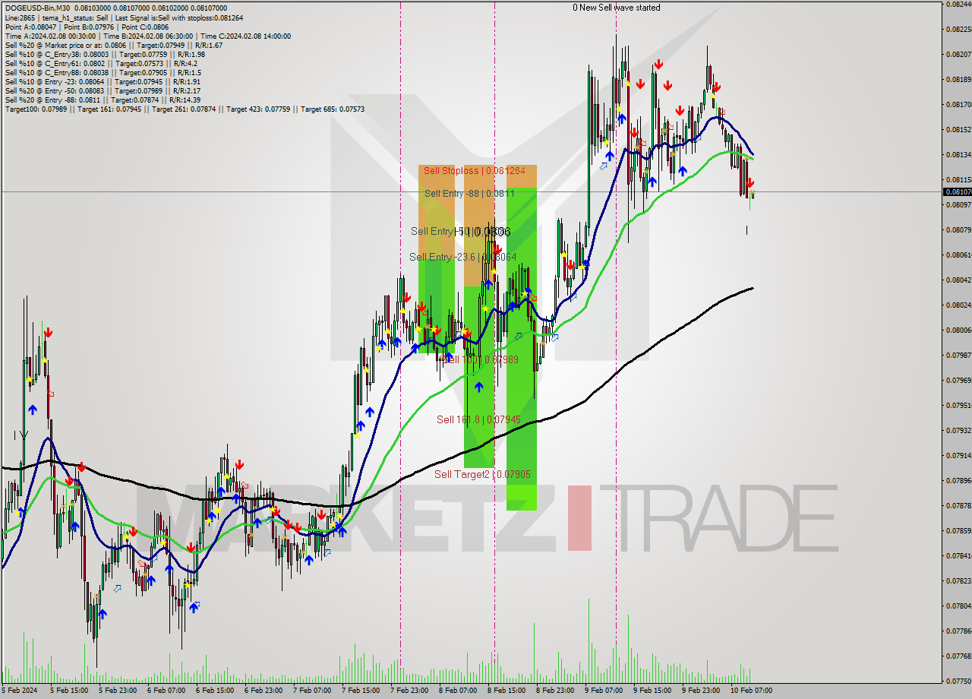972x699 pixels.
Task: Click the 0.08079 price axis value
Action: 958,229
